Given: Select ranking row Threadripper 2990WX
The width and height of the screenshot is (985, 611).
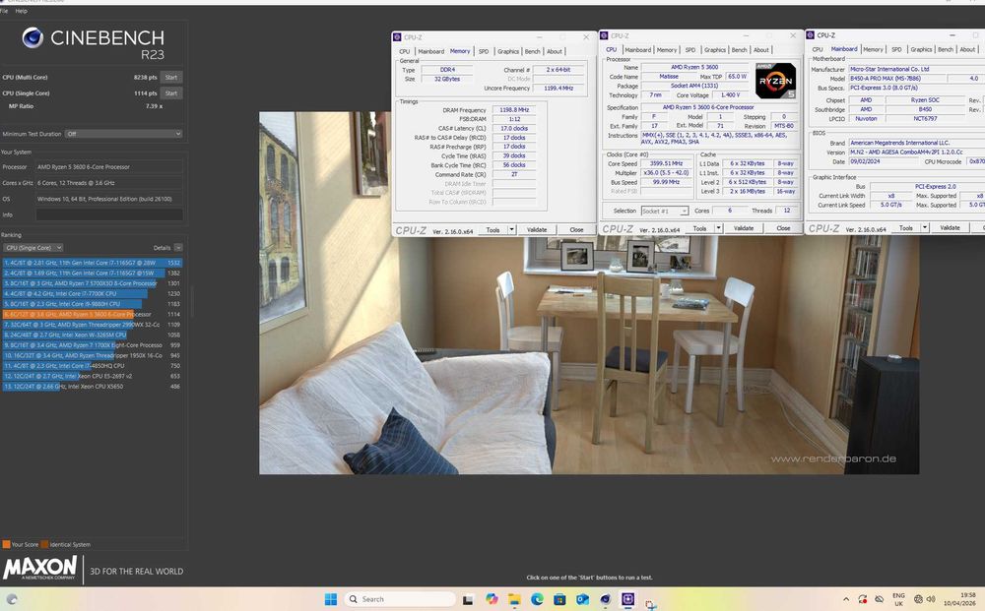Looking at the screenshot, I should click(93, 325).
